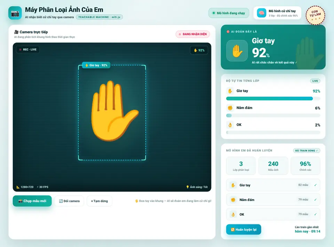Viewport: 334px width, 247px height.
Task: Click the LIVE badge in confidence panel
Action: (315, 81)
